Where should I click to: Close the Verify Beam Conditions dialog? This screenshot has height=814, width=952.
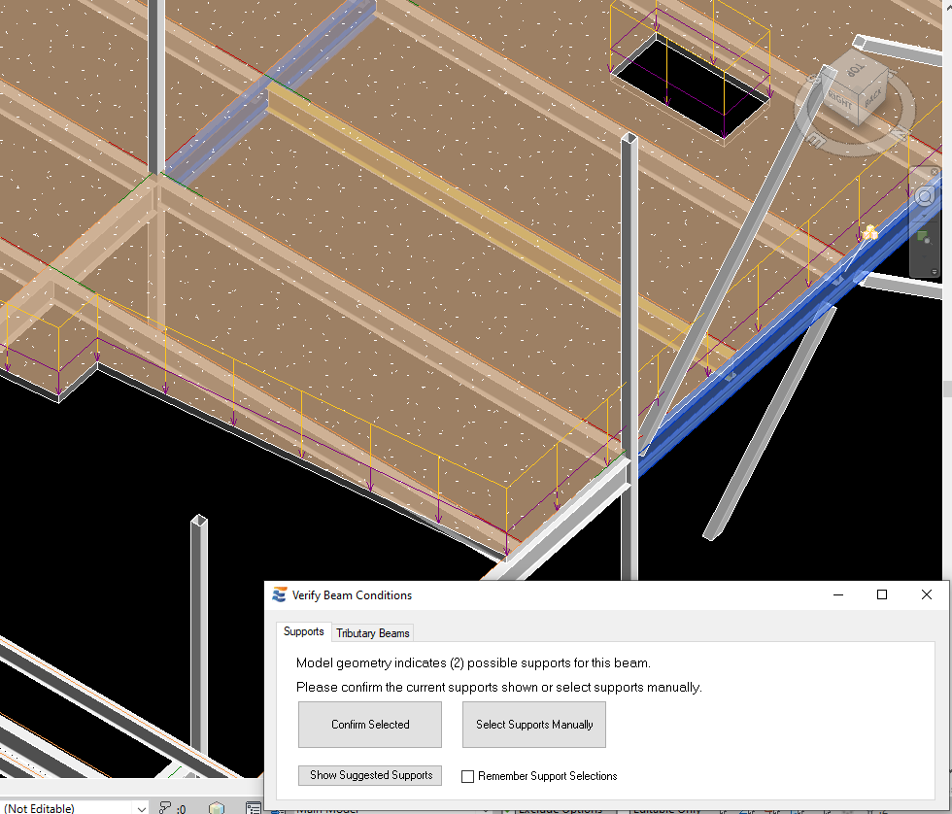(927, 594)
